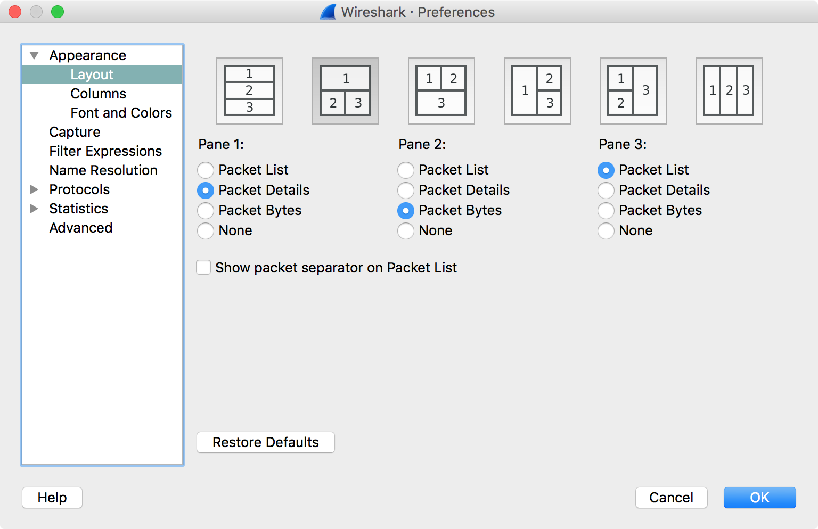Click the Wireshark shark fin title icon

pos(328,12)
